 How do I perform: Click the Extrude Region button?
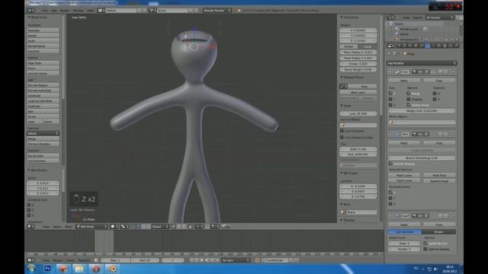43,84
